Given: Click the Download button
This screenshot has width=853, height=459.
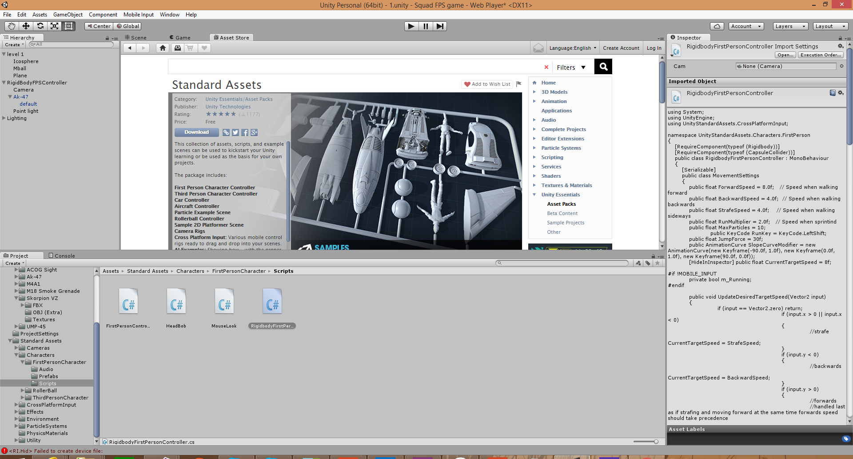Looking at the screenshot, I should tap(196, 132).
